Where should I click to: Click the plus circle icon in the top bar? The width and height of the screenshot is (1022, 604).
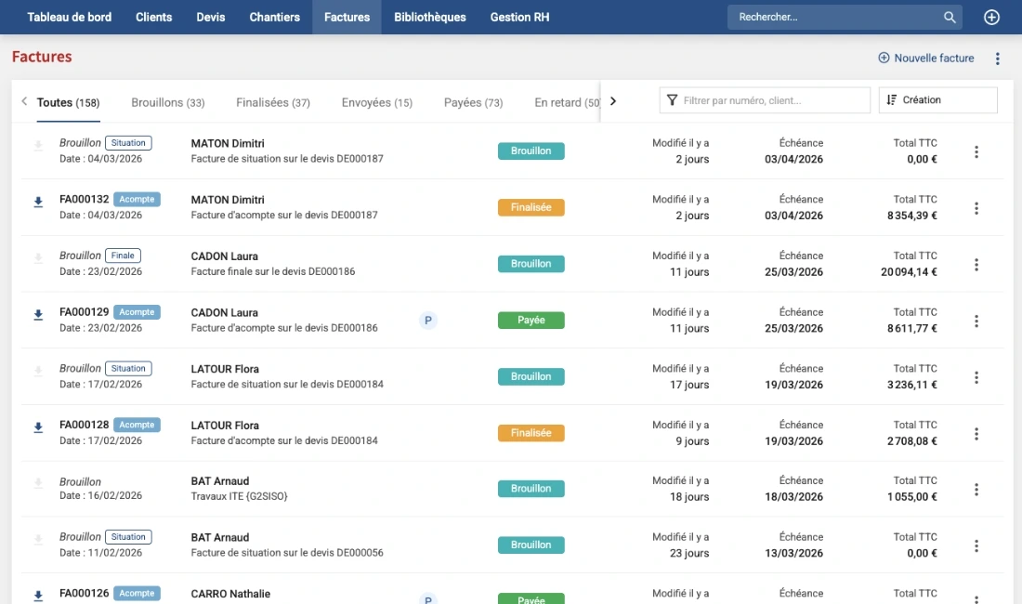[x=991, y=18]
